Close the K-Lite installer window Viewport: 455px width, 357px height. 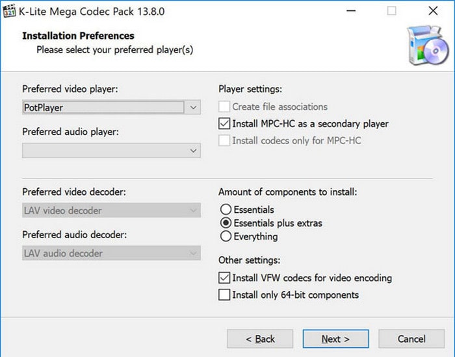pos(433,11)
